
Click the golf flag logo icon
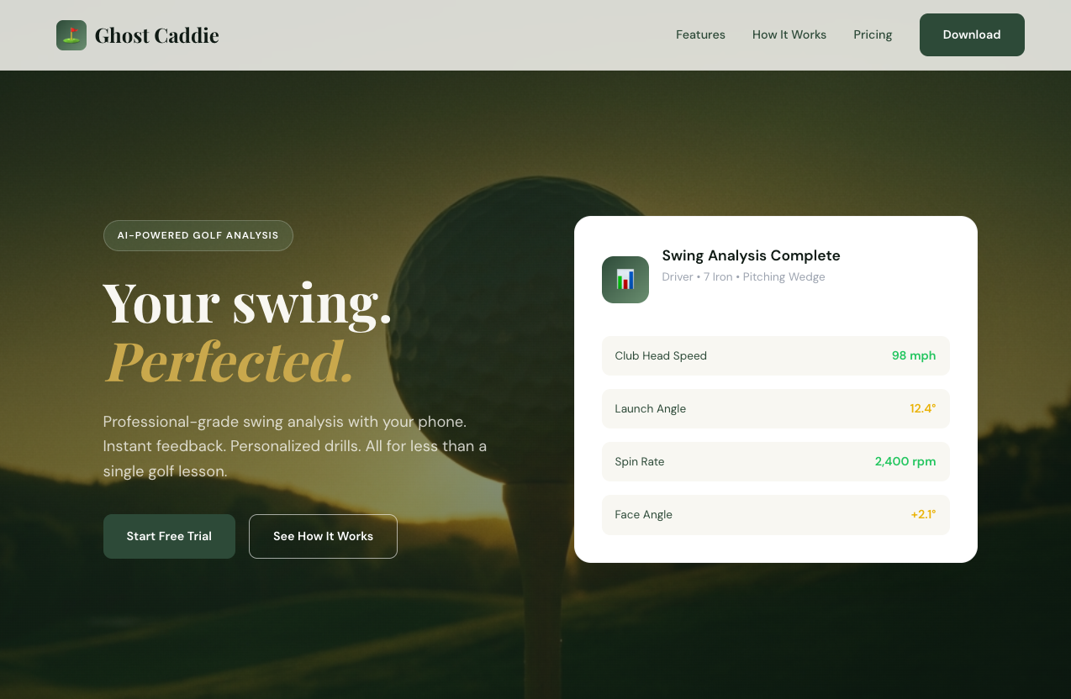(71, 35)
